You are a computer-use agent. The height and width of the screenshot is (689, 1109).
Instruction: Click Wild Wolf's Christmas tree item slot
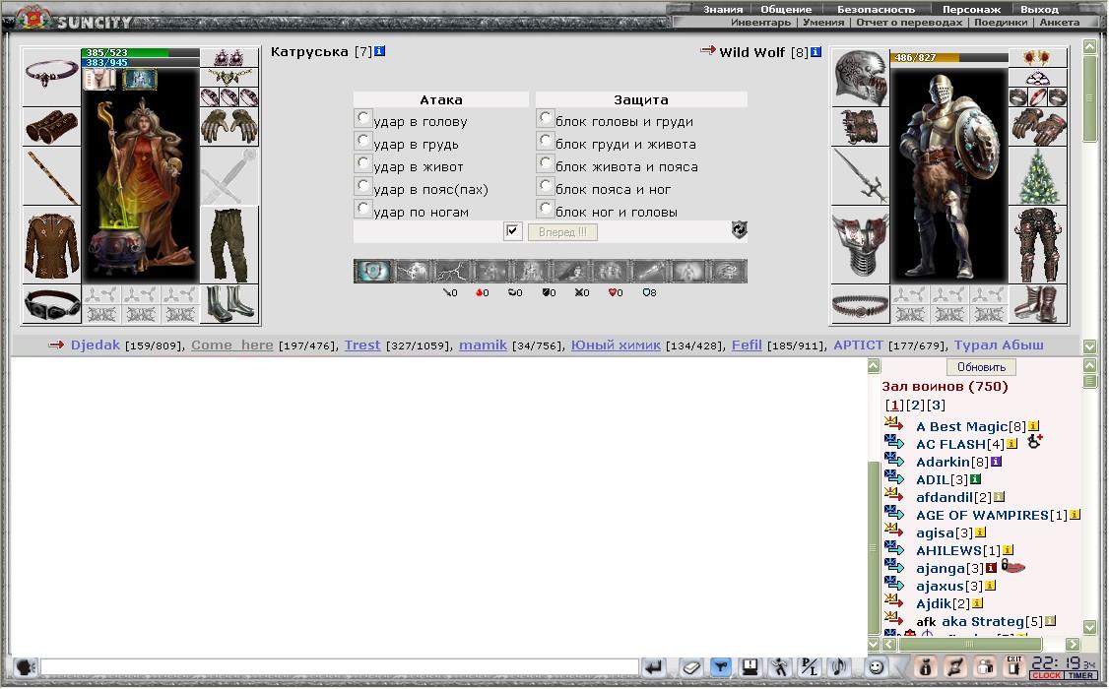coord(1037,176)
